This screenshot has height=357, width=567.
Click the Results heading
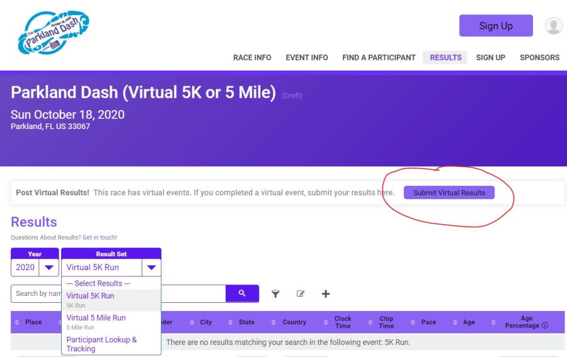(34, 222)
